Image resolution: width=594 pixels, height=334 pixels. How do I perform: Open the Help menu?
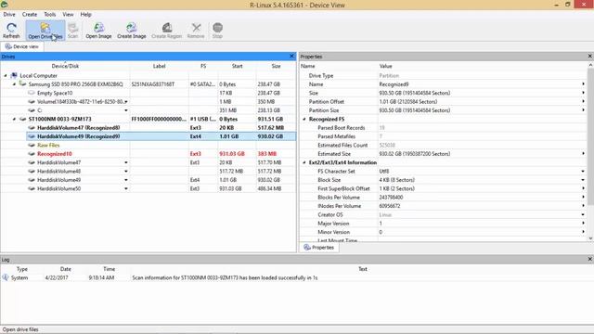coord(86,15)
